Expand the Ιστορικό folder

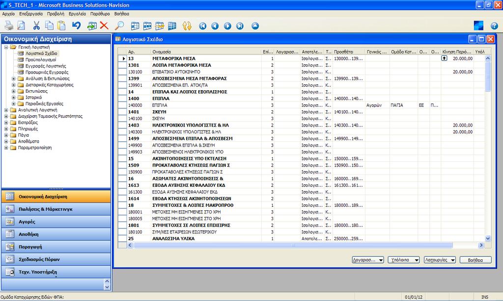(x=13, y=98)
